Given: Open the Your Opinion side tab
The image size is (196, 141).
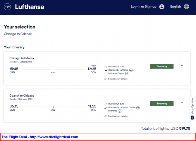Looking at the screenshot, I should coord(192,109).
